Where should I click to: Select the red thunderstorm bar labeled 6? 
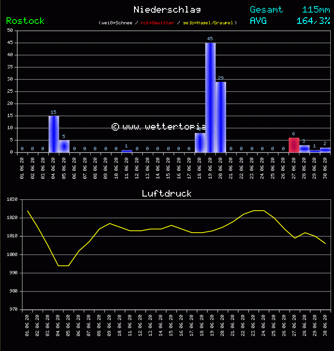(293, 145)
